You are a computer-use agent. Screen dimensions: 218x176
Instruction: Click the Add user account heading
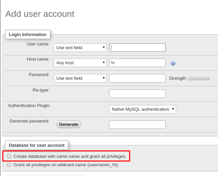[x=40, y=14]
